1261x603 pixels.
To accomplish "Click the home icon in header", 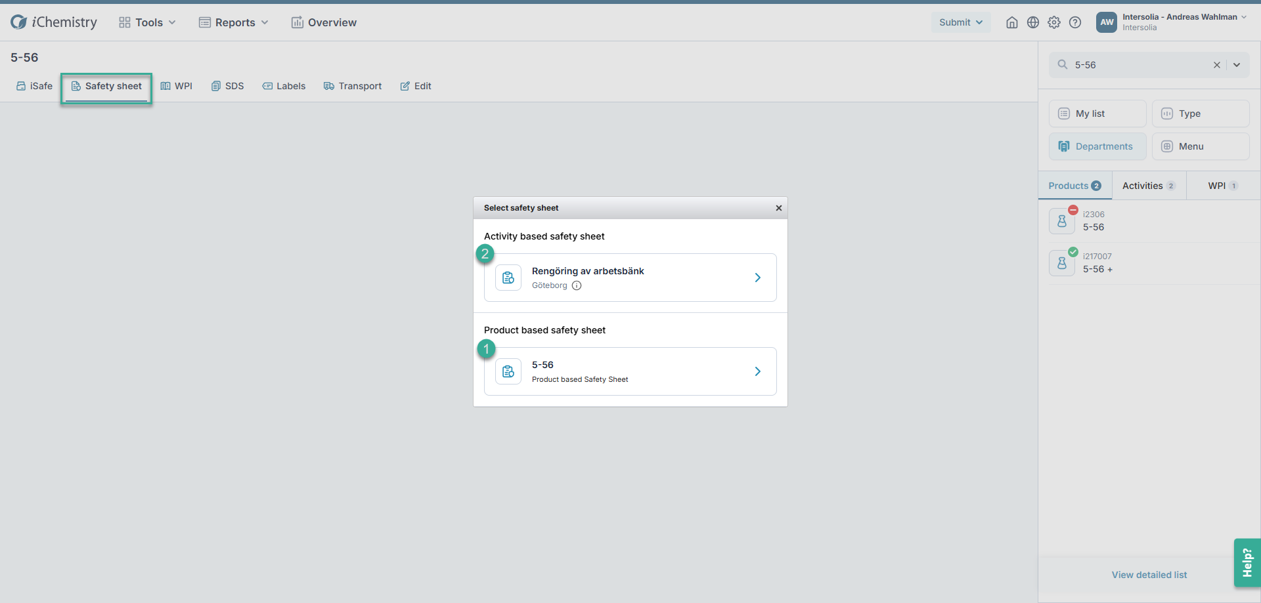I will (1012, 22).
